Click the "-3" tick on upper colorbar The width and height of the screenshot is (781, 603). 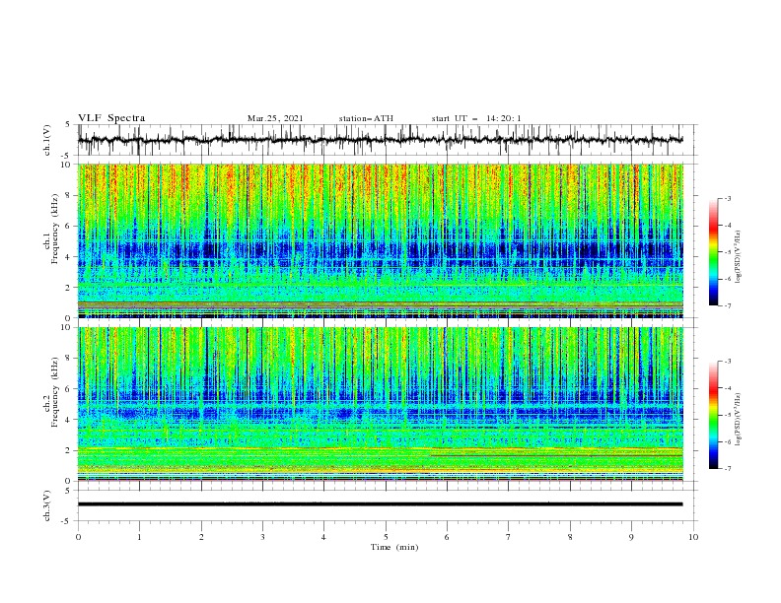(728, 198)
